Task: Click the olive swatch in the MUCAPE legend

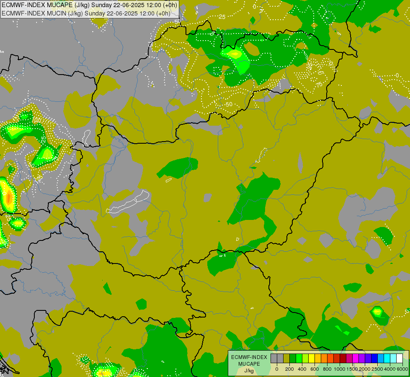Action: point(286,358)
